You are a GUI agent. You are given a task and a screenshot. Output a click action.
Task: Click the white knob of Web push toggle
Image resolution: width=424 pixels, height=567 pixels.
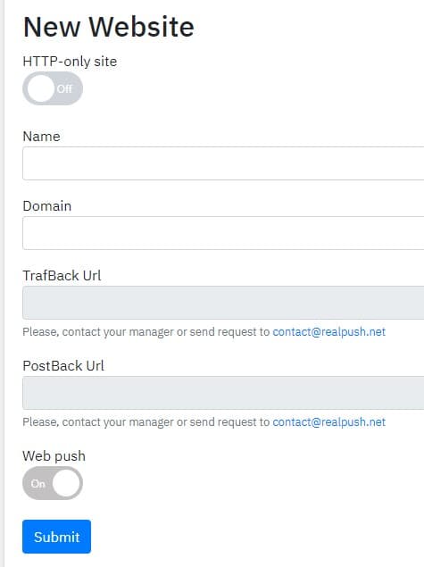point(66,483)
